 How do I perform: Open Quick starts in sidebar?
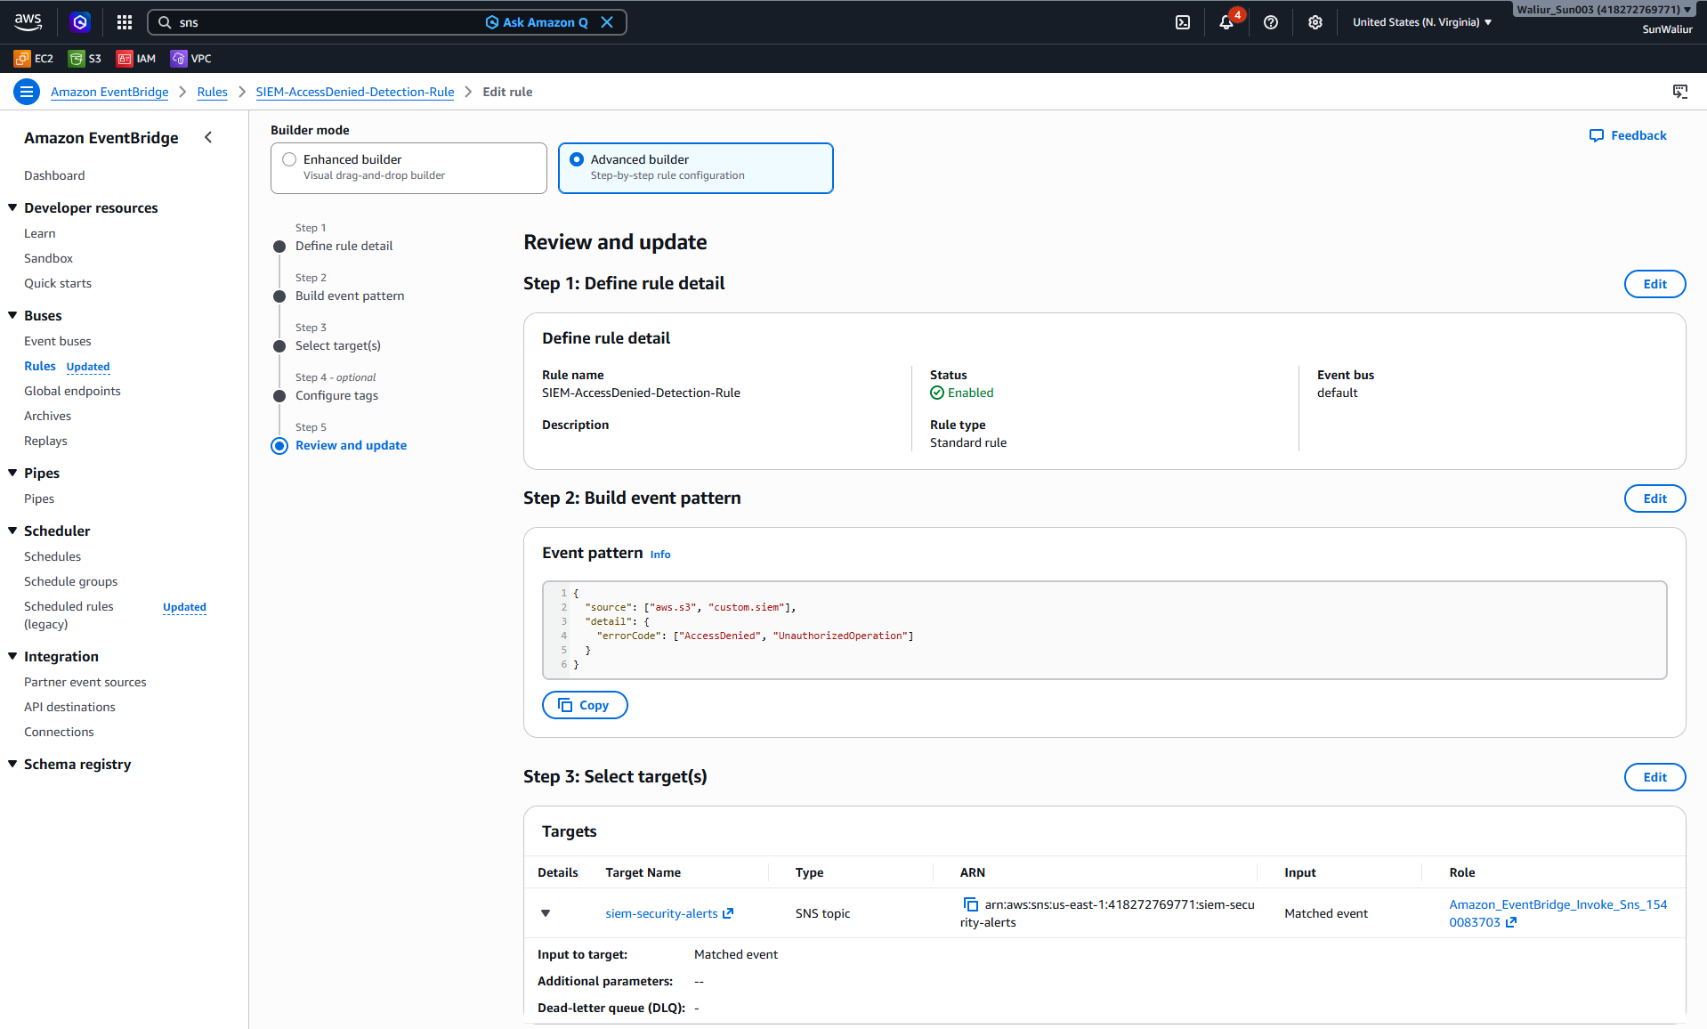pos(58,283)
